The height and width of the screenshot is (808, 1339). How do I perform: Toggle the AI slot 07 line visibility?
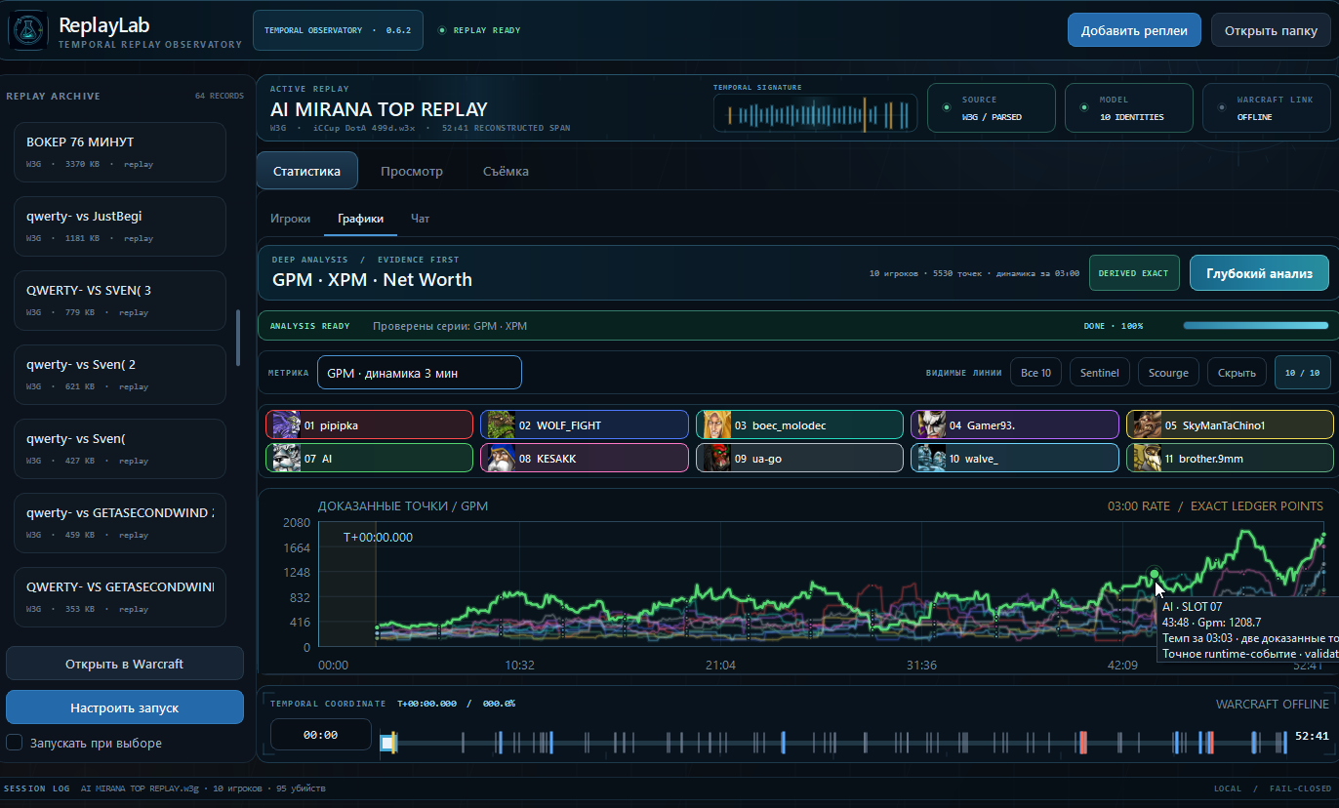(x=369, y=458)
